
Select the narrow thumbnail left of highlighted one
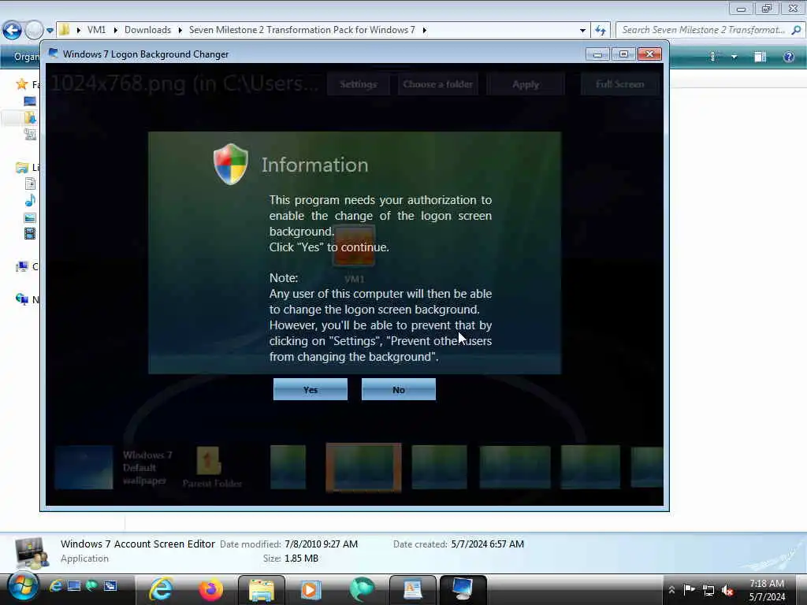tap(288, 466)
